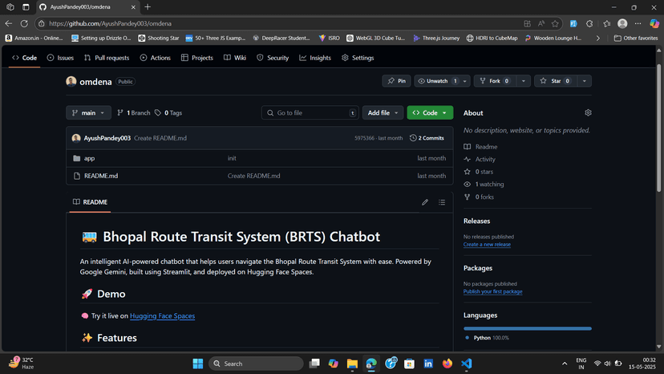Open a new browser tab
664x374 pixels.
point(148,6)
